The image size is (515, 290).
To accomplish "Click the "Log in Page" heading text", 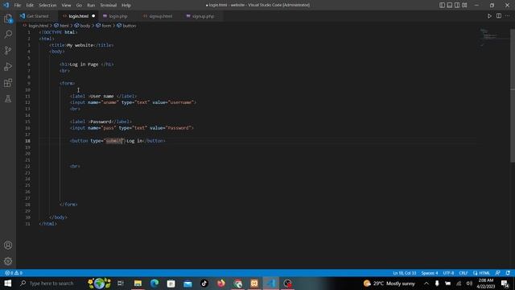I will (84, 64).
